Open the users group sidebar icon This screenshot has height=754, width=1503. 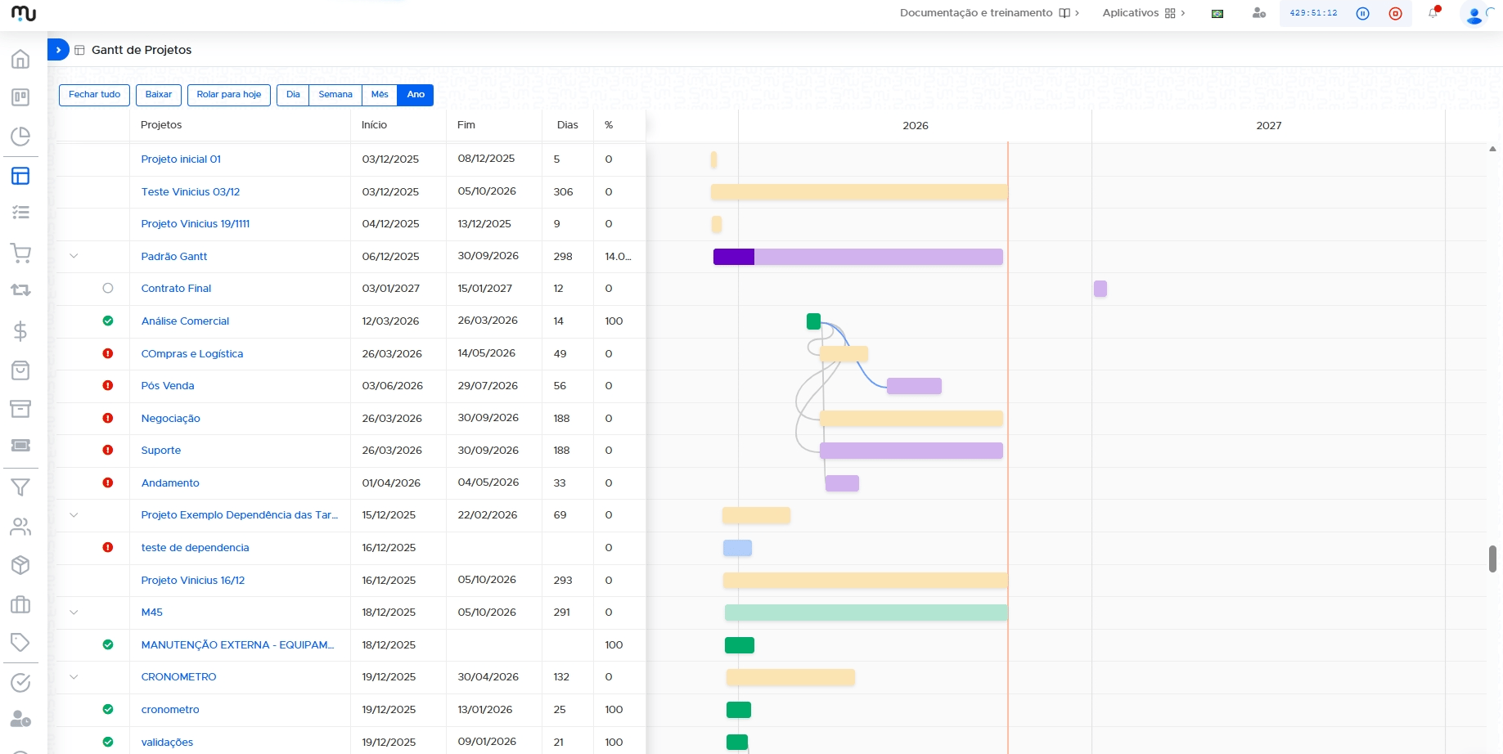(20, 527)
